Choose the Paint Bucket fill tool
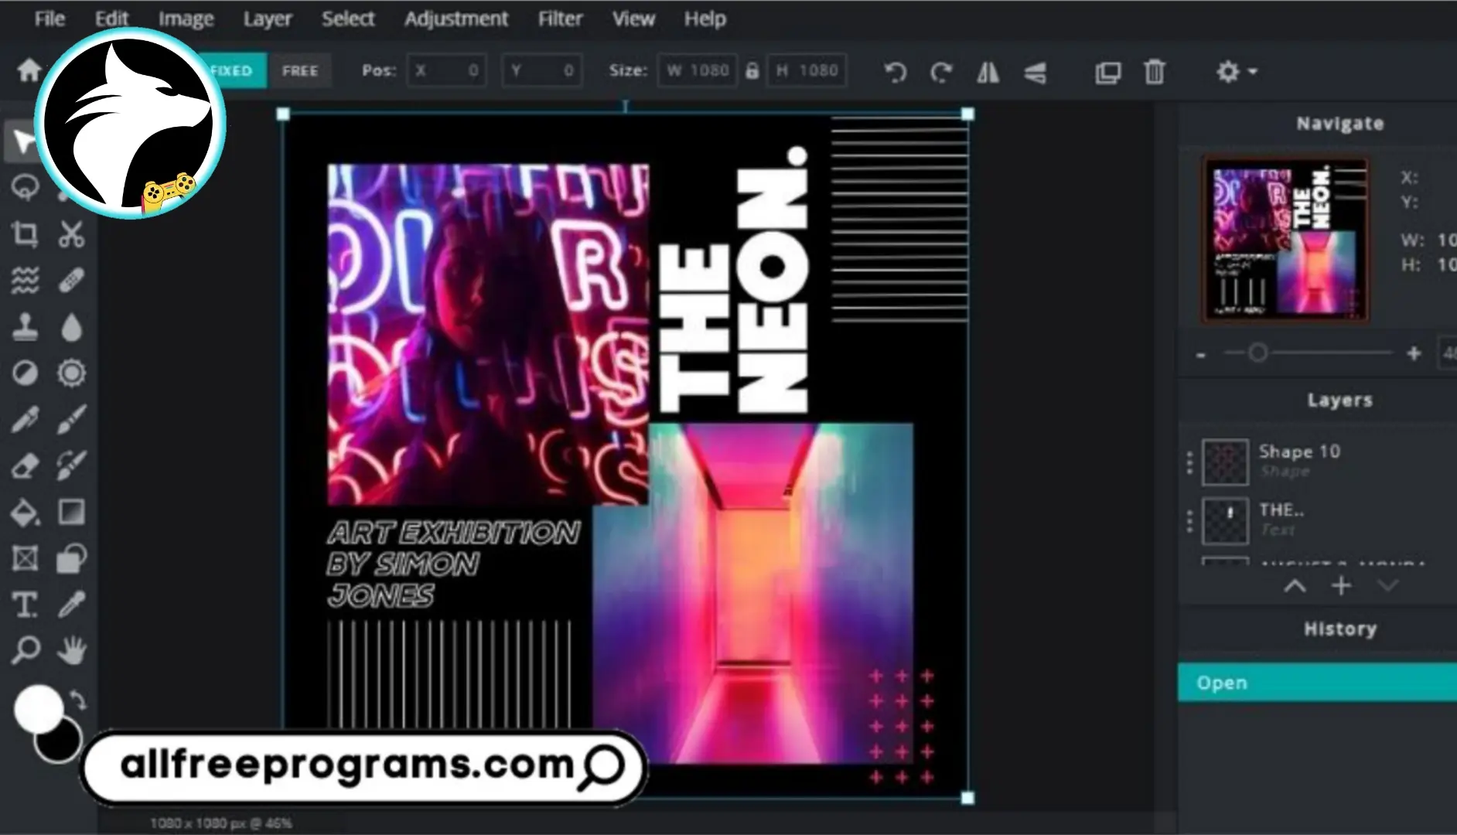1457x835 pixels. 24,513
